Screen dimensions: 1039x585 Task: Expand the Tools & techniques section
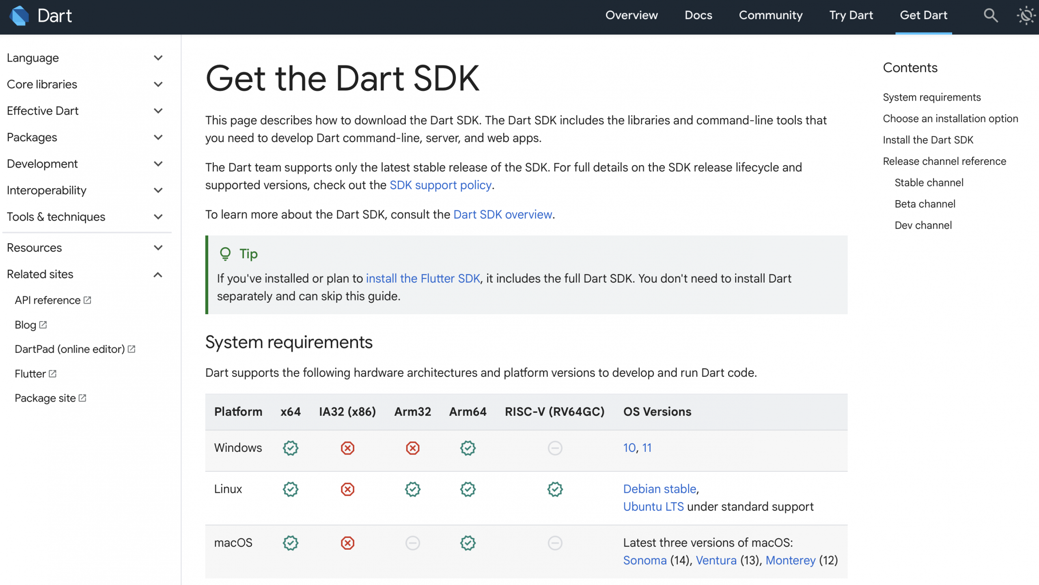tap(158, 217)
